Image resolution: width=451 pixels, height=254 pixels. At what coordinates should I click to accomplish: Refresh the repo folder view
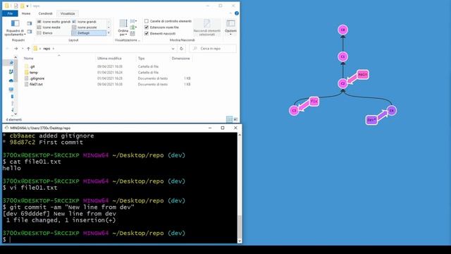pyautogui.click(x=182, y=49)
